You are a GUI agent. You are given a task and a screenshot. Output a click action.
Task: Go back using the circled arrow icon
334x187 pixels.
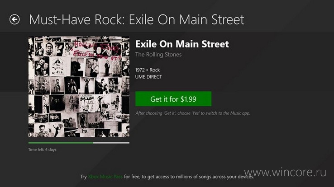tap(14, 19)
